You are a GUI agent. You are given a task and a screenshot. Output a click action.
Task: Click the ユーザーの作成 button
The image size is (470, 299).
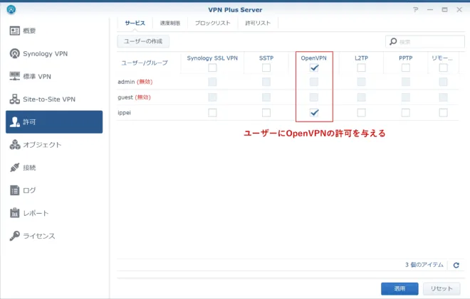coord(143,41)
